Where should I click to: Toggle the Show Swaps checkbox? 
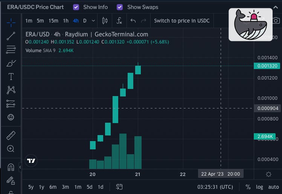[x=120, y=7]
